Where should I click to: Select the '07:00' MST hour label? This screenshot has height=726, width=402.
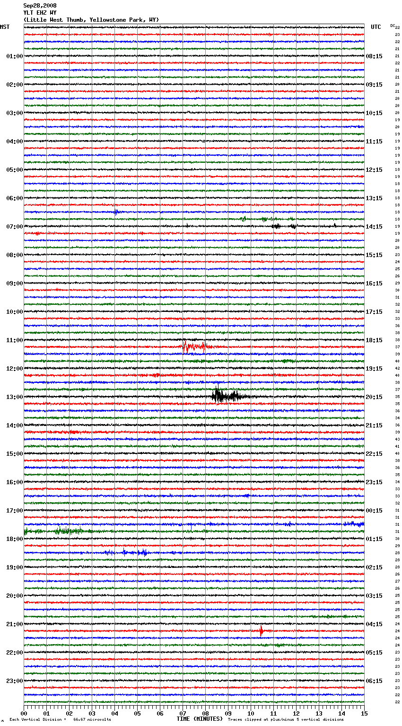pos(15,227)
